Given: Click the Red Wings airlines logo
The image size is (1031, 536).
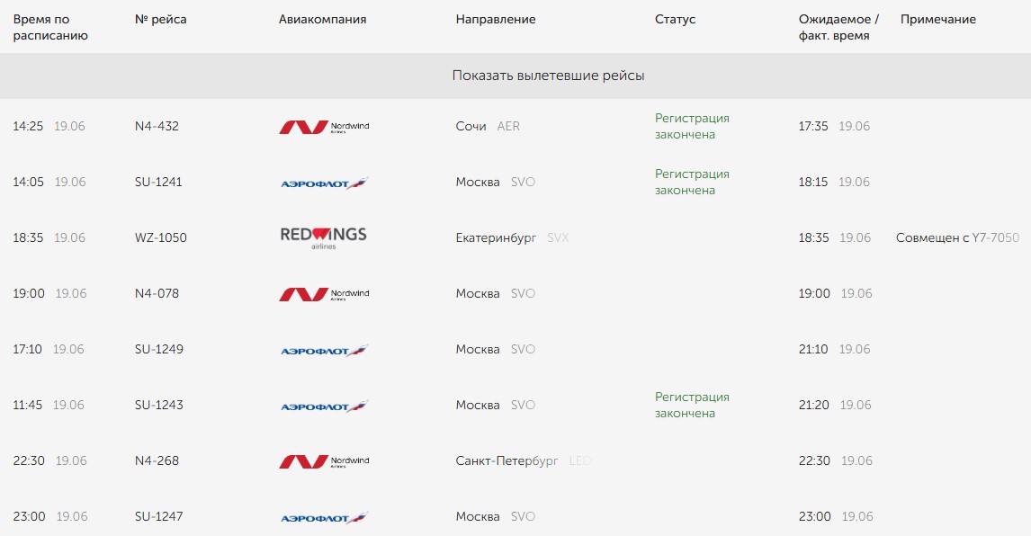Looking at the screenshot, I should coord(324,237).
